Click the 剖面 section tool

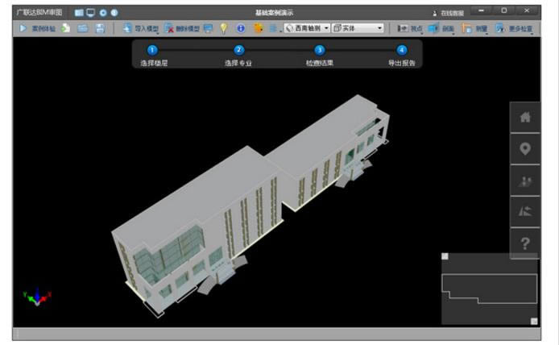tap(441, 28)
